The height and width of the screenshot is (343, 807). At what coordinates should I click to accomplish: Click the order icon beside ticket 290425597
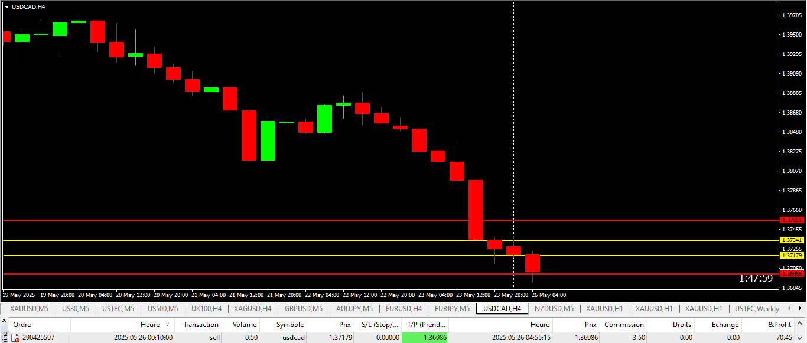pyautogui.click(x=16, y=338)
